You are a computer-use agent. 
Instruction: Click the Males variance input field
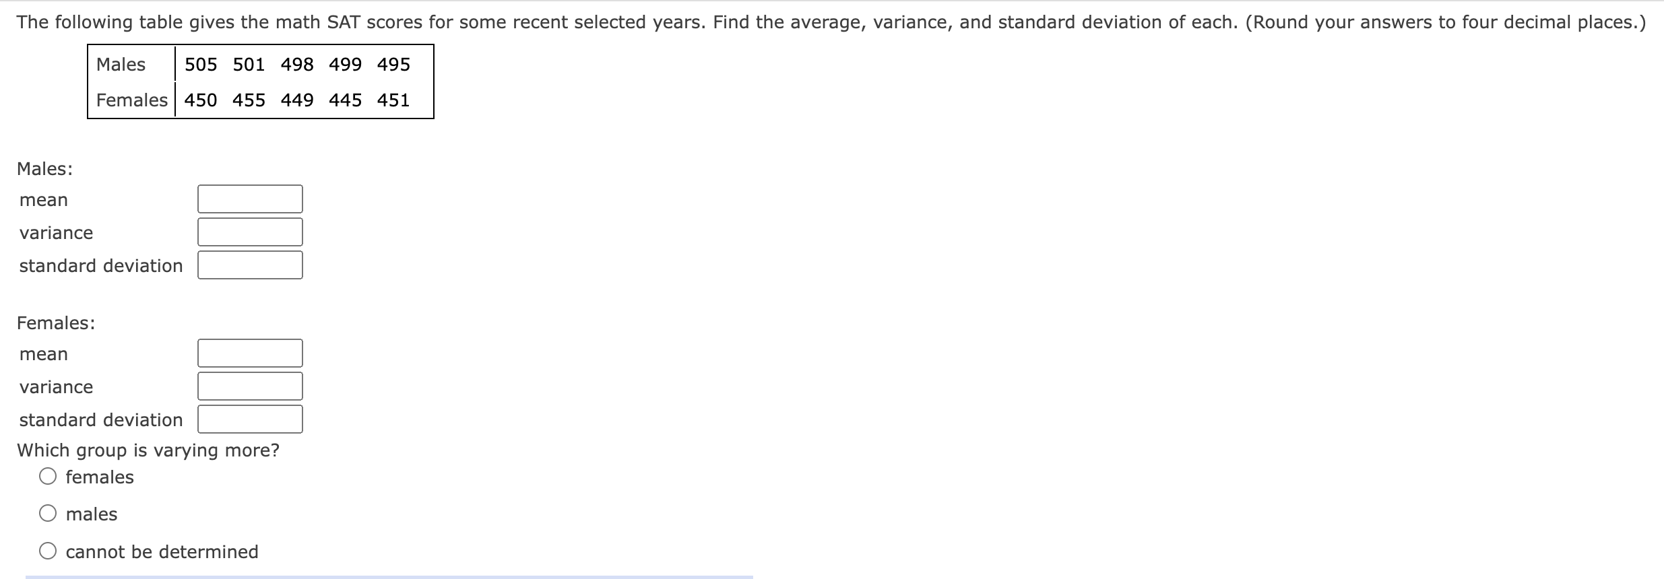pos(249,232)
